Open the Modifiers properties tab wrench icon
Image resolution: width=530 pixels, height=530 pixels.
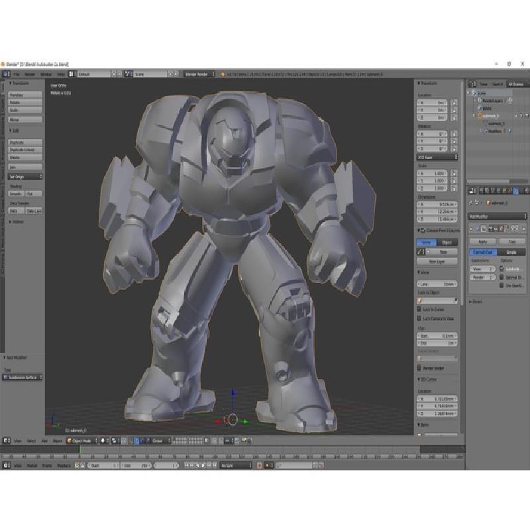515,191
